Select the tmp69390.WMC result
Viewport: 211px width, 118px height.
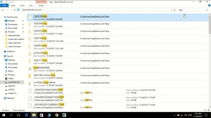point(117,69)
